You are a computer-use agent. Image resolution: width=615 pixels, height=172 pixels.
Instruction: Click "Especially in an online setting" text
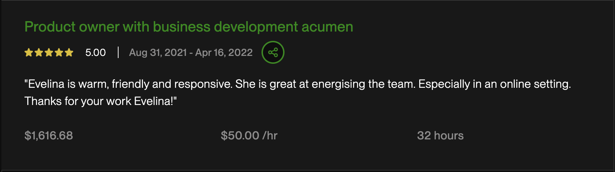494,84
